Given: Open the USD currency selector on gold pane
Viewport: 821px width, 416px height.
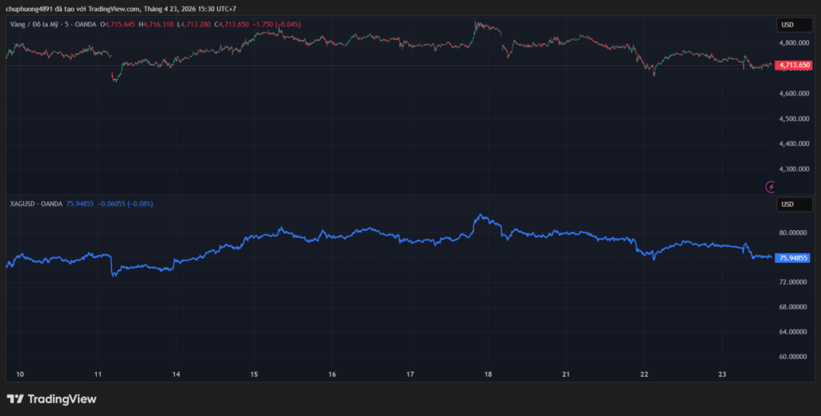Looking at the screenshot, I should (x=787, y=25).
